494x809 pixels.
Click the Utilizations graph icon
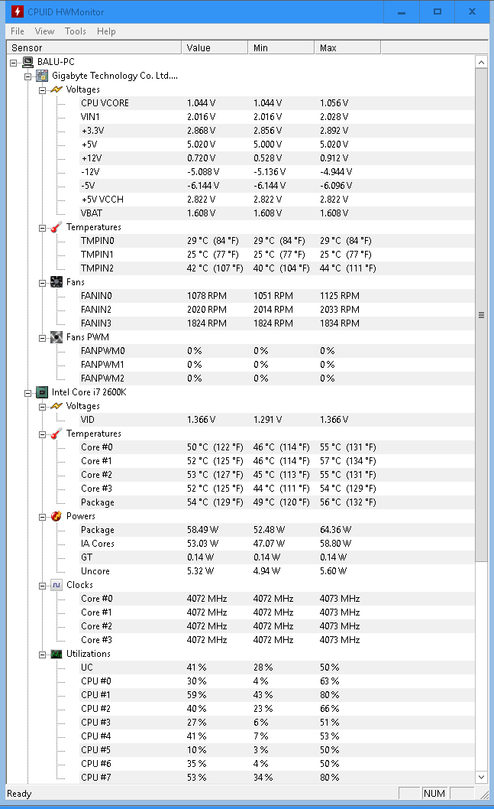click(57, 655)
